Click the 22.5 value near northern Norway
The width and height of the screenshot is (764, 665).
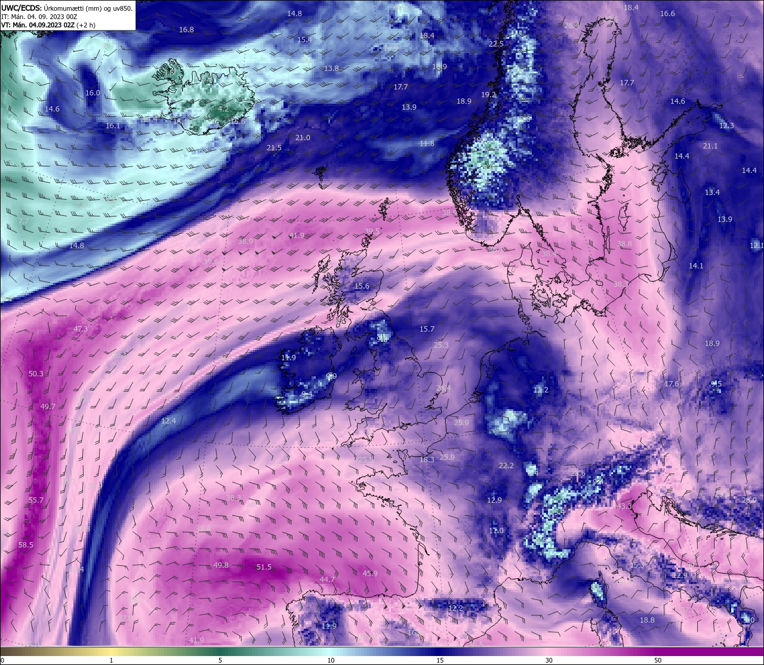click(x=496, y=44)
